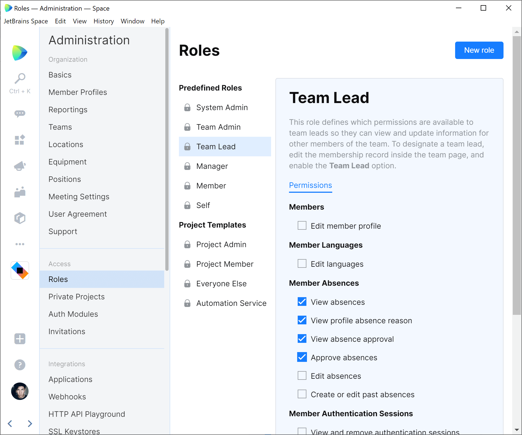Click the chat/messages icon
522x435 pixels.
pyautogui.click(x=20, y=114)
